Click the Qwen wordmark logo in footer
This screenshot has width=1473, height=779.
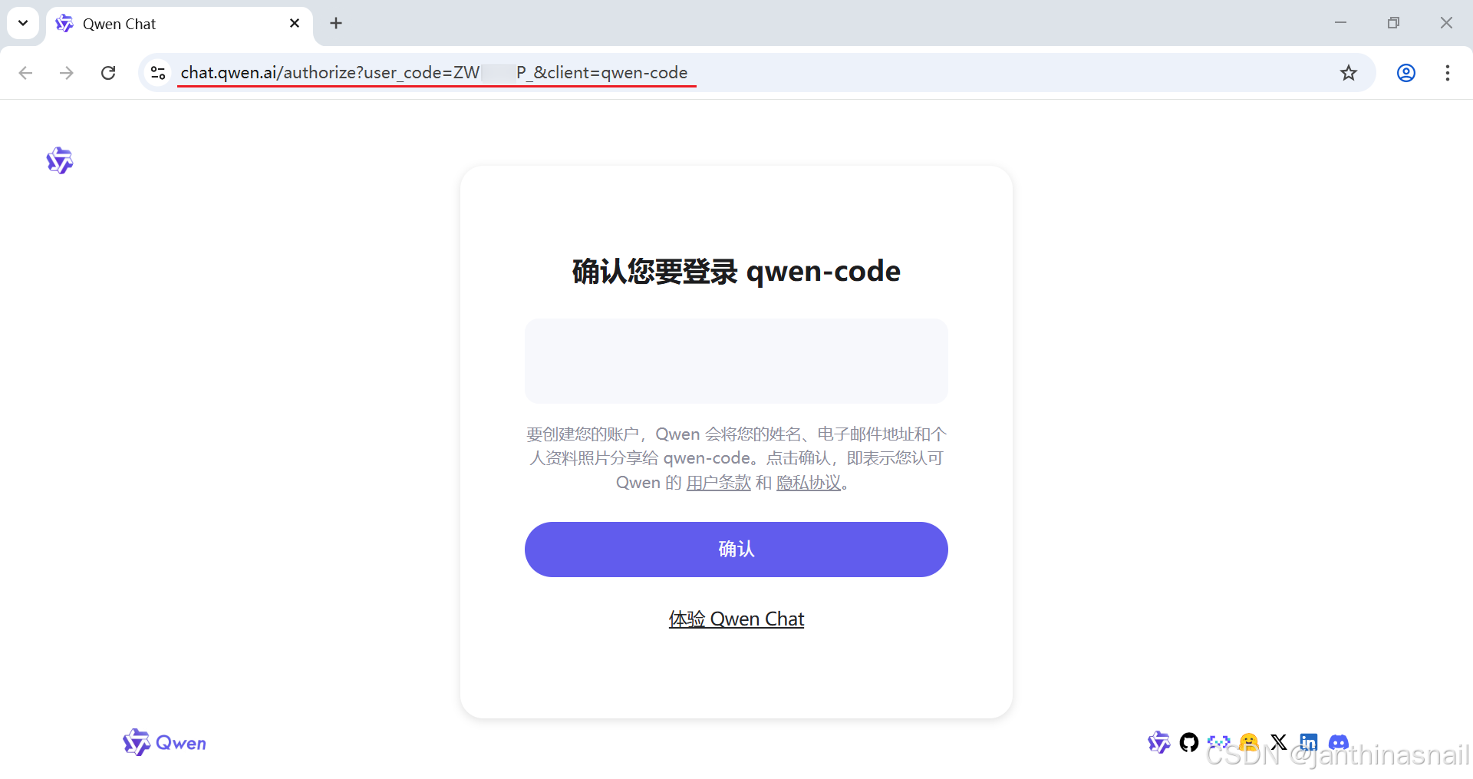click(165, 742)
